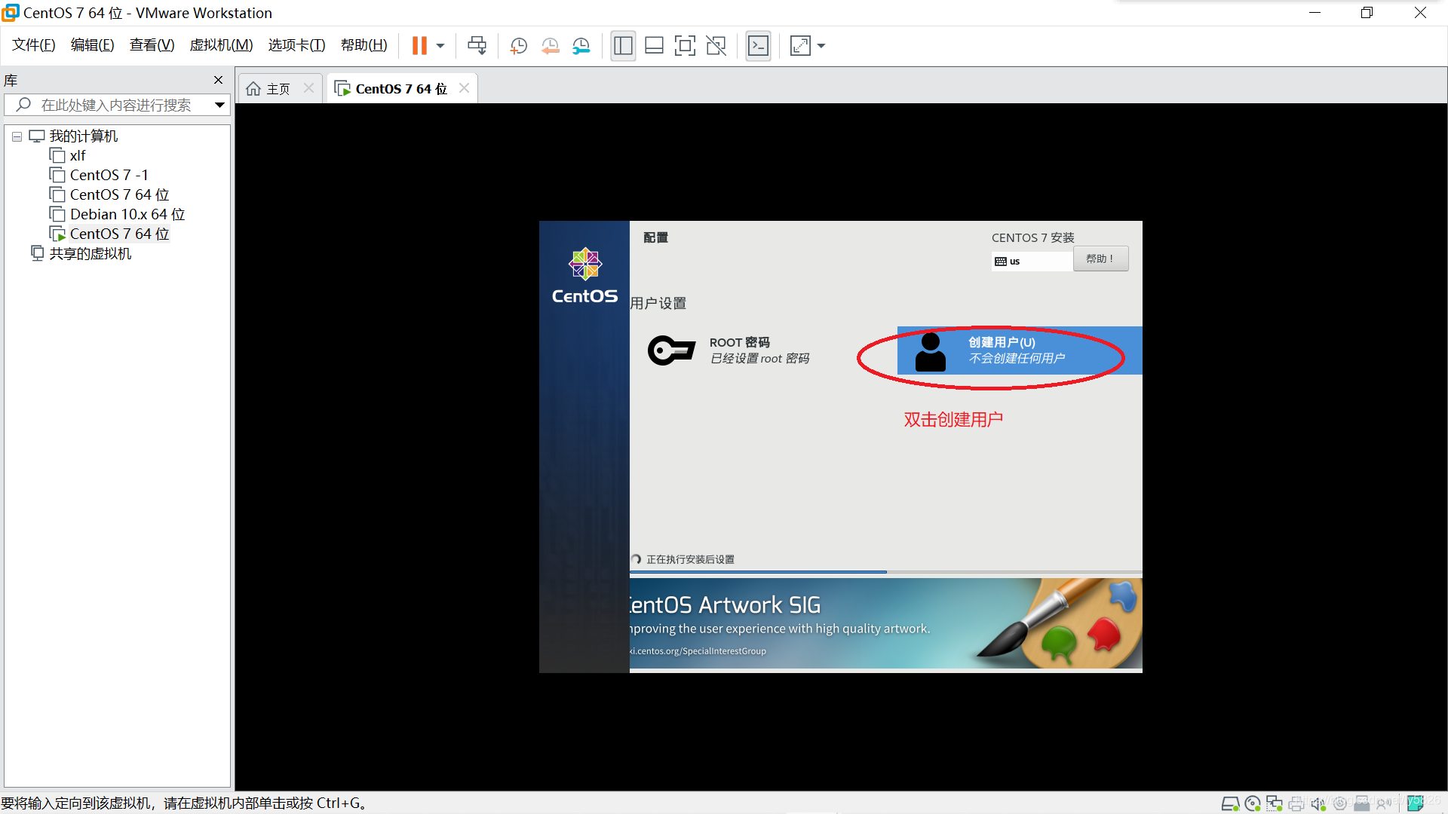Image resolution: width=1448 pixels, height=814 pixels.
Task: Click the CENTOS 7 安装 title text
Action: 1032,238
